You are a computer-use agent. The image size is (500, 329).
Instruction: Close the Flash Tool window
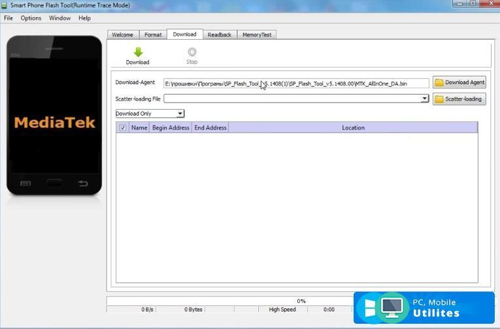click(x=491, y=3)
